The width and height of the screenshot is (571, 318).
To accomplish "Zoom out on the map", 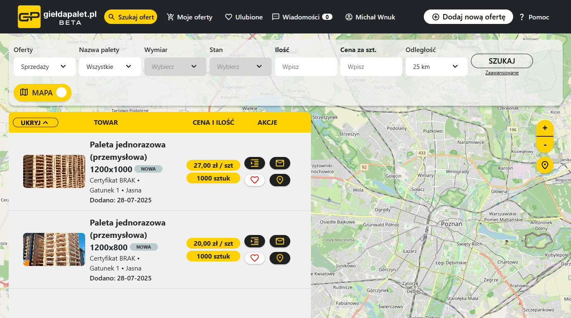I will tap(545, 145).
